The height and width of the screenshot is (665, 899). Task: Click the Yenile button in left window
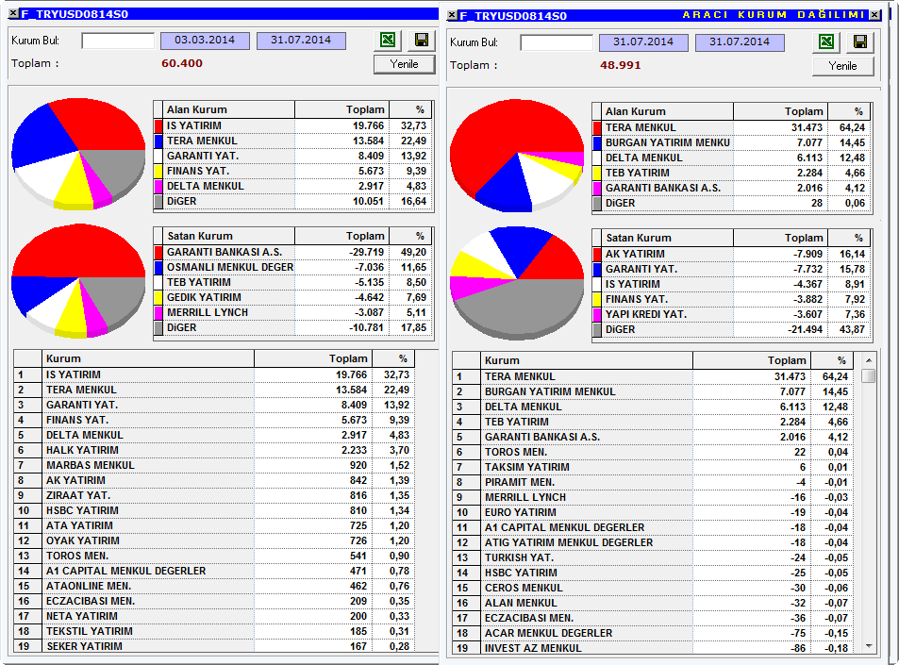pyautogui.click(x=404, y=64)
